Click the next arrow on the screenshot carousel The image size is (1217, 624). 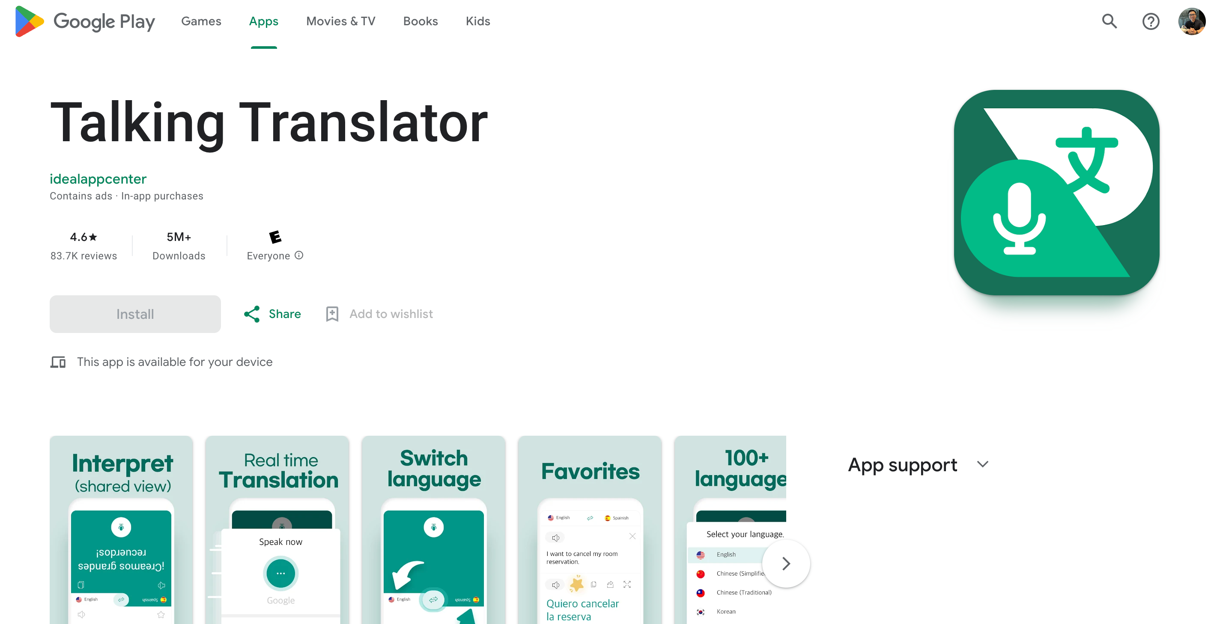click(786, 564)
